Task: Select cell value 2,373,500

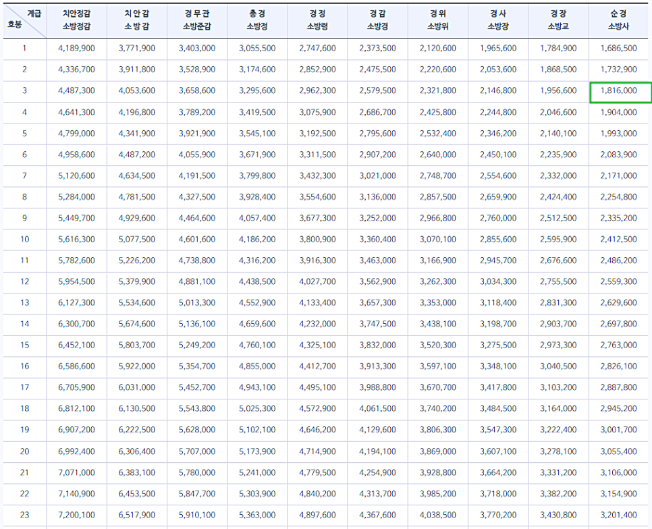Action: (377, 48)
